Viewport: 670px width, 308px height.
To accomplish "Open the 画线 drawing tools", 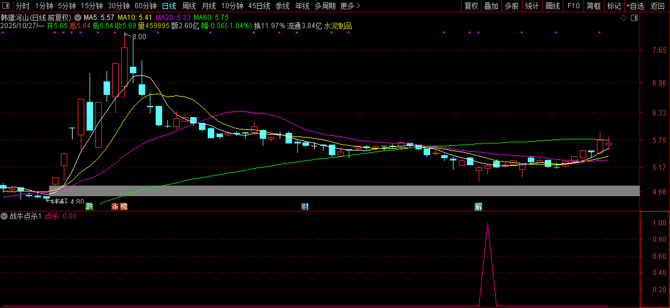I will 552,6.
